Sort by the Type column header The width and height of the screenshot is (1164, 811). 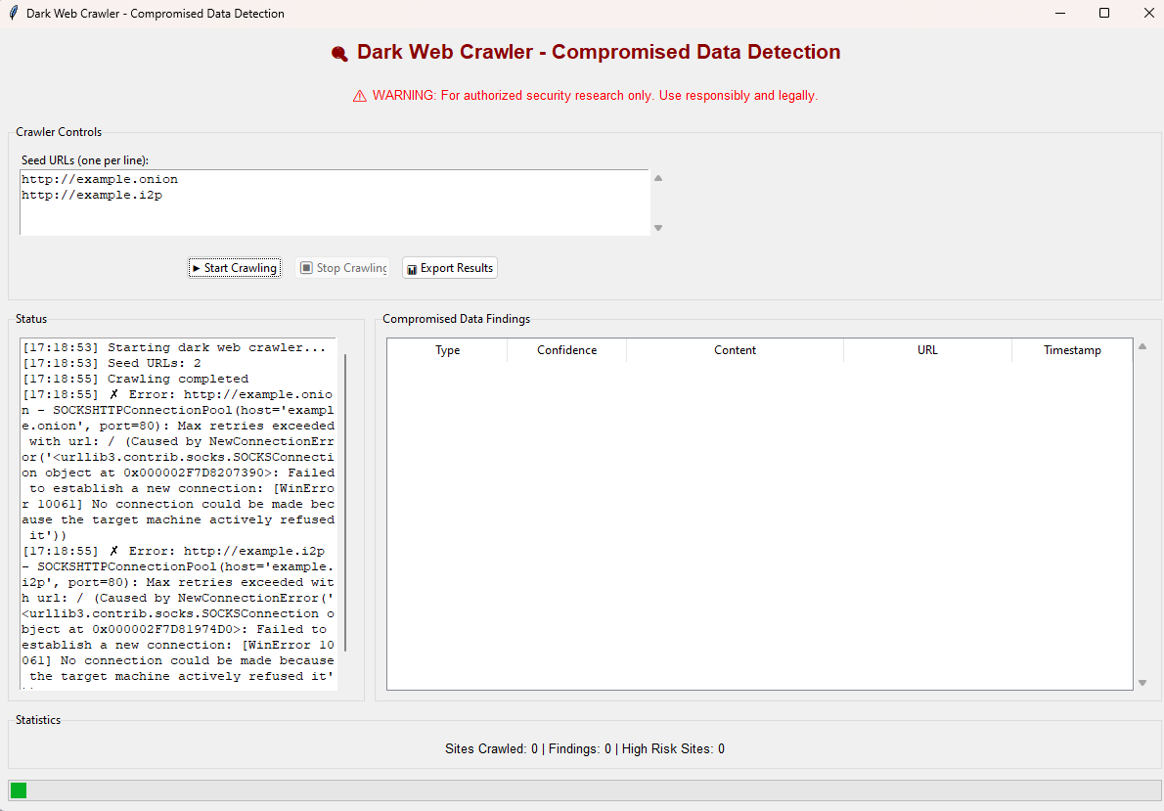point(447,350)
